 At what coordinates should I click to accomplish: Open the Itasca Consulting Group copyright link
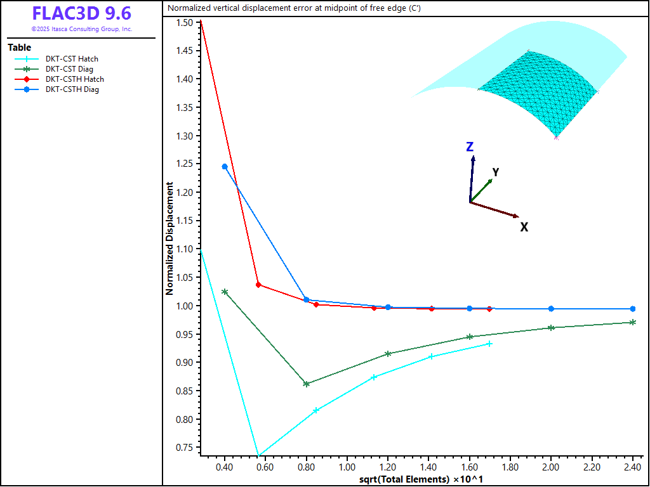[81, 29]
